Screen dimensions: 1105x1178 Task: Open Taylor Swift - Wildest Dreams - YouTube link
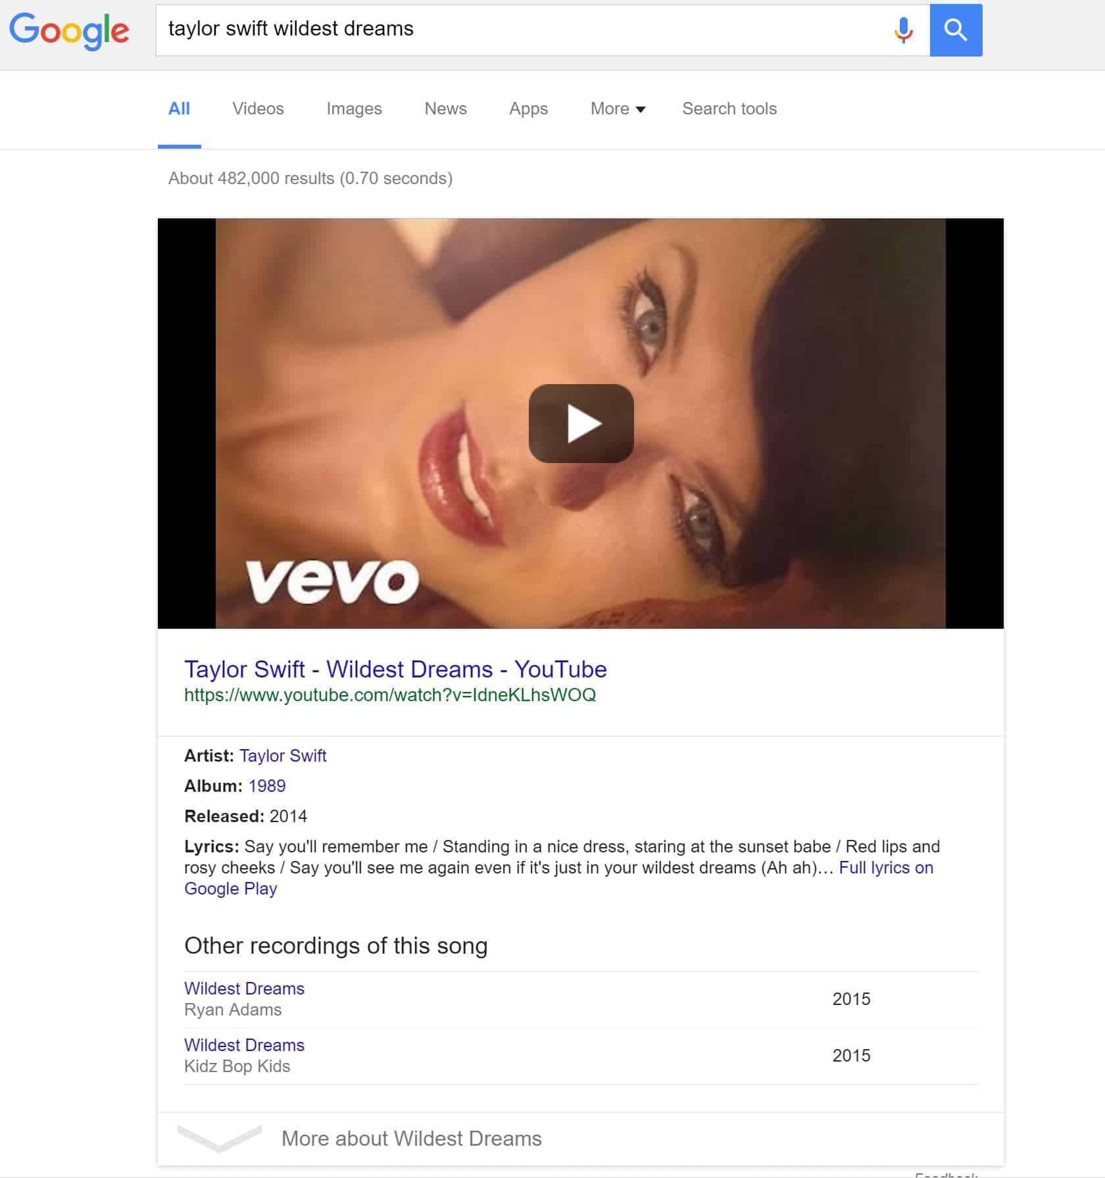pos(395,669)
